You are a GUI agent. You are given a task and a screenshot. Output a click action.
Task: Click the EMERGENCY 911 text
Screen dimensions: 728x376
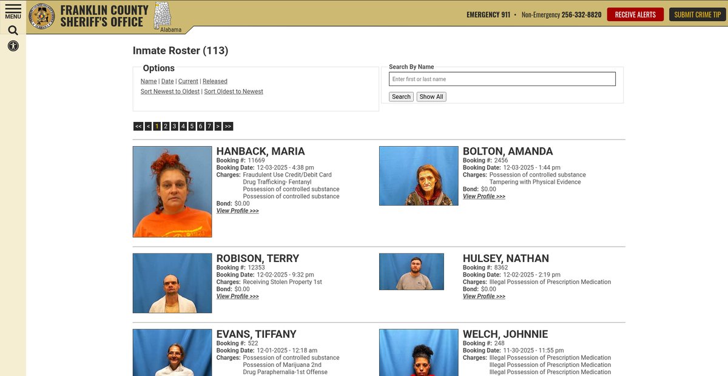488,15
